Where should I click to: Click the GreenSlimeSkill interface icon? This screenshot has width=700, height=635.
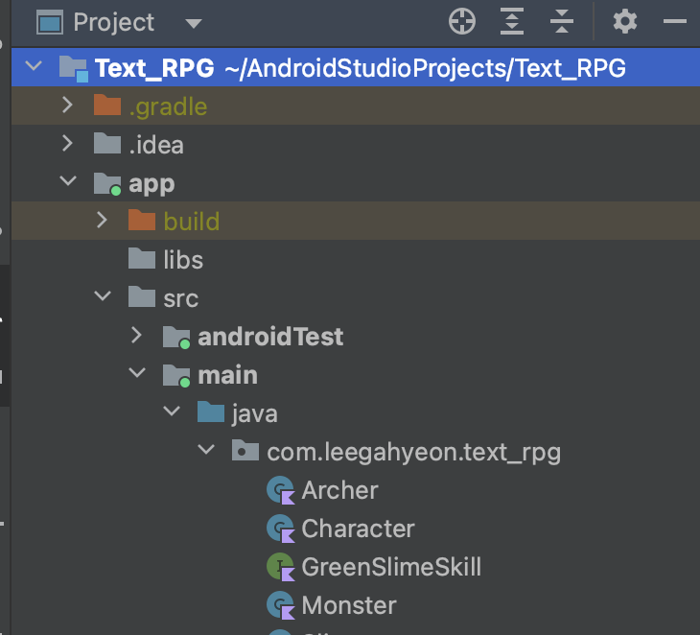click(x=281, y=567)
